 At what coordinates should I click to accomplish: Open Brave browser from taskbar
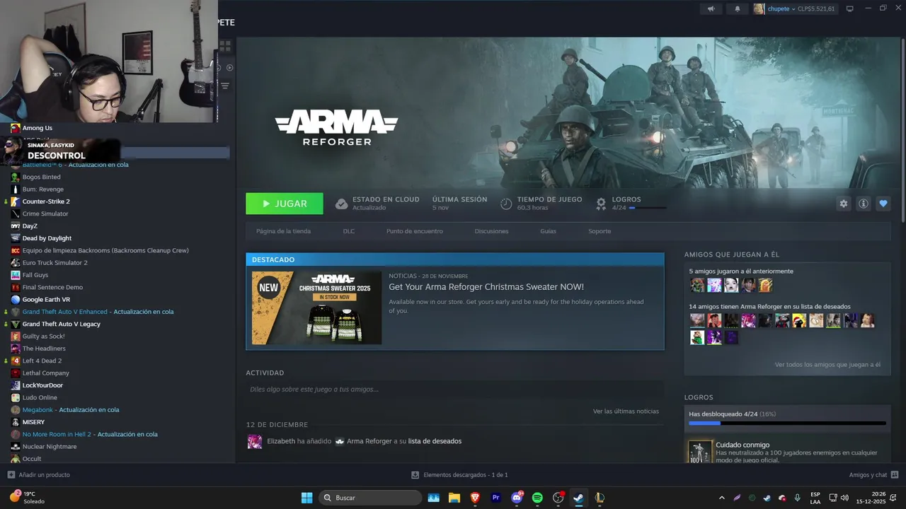(475, 498)
